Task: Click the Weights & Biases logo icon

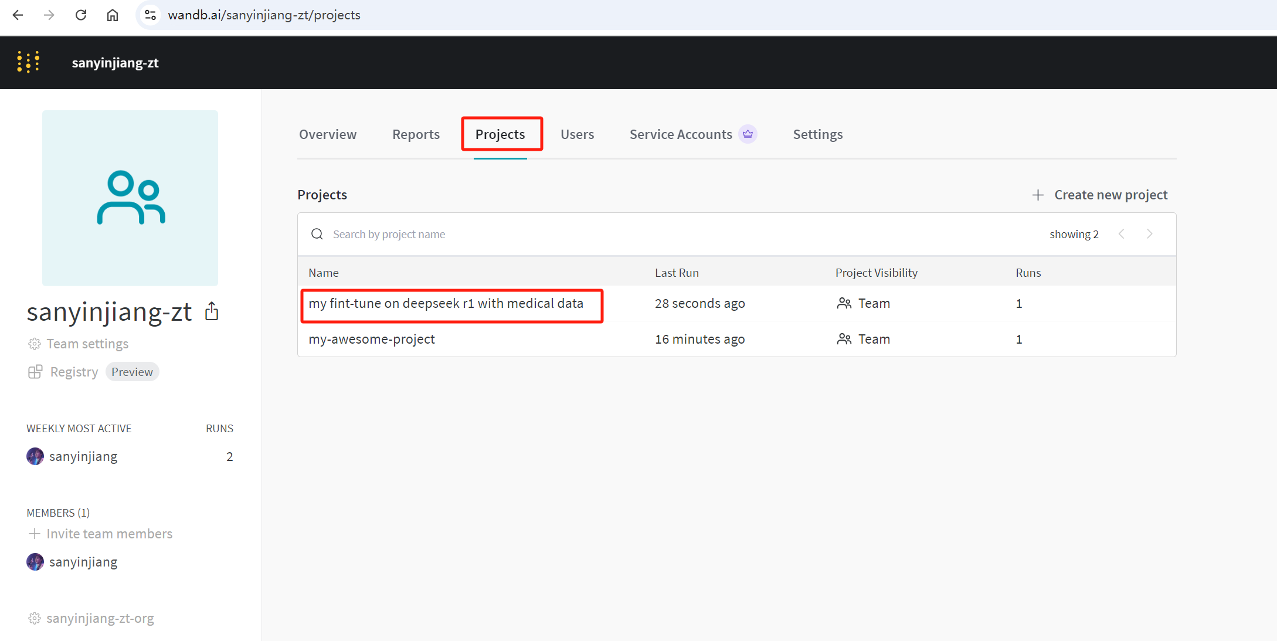Action: click(28, 62)
